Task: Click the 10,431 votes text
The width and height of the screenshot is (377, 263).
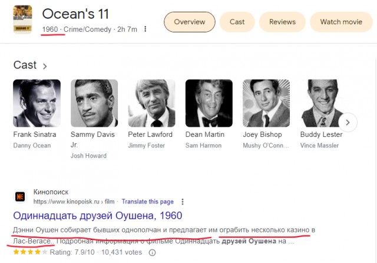Action: click(x=122, y=252)
